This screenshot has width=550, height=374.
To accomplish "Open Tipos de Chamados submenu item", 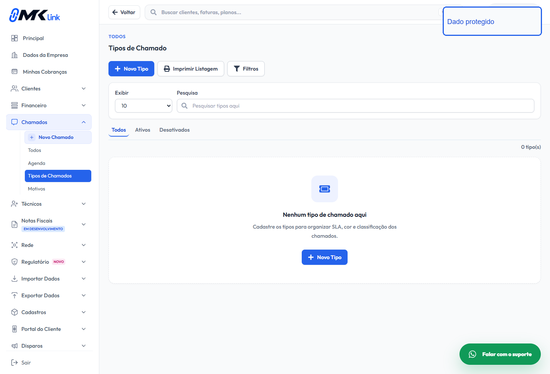I will pos(58,176).
